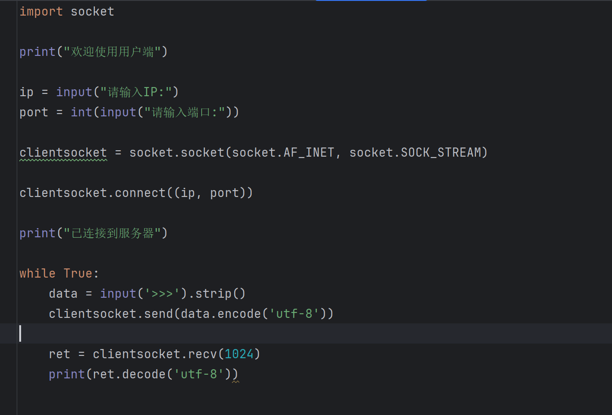Click the import keyword on the first line

(41, 11)
